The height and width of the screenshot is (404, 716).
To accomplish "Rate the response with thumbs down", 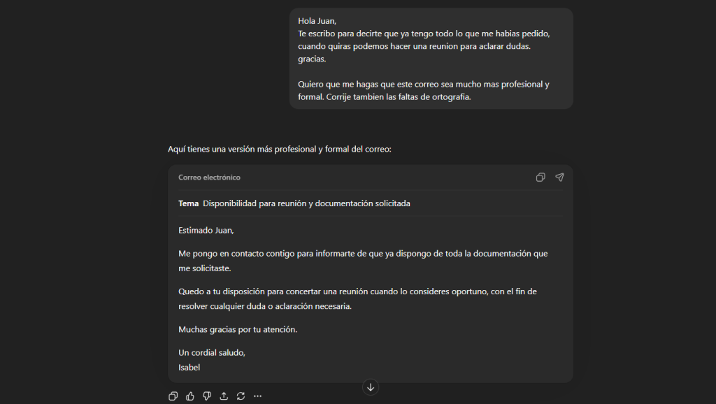I will tap(206, 396).
